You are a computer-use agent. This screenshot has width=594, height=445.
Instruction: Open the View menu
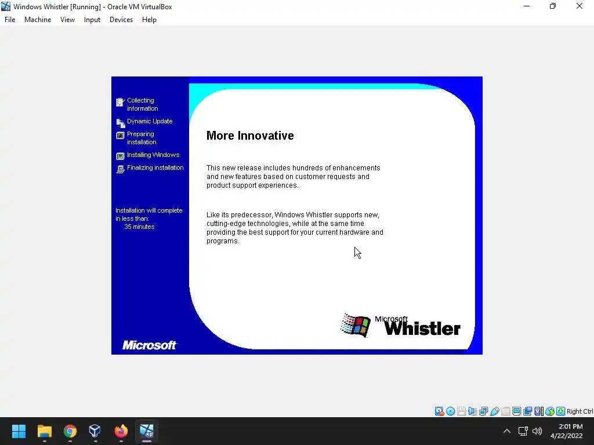pos(67,20)
